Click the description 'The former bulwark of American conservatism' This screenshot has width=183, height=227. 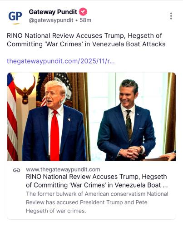point(97,194)
